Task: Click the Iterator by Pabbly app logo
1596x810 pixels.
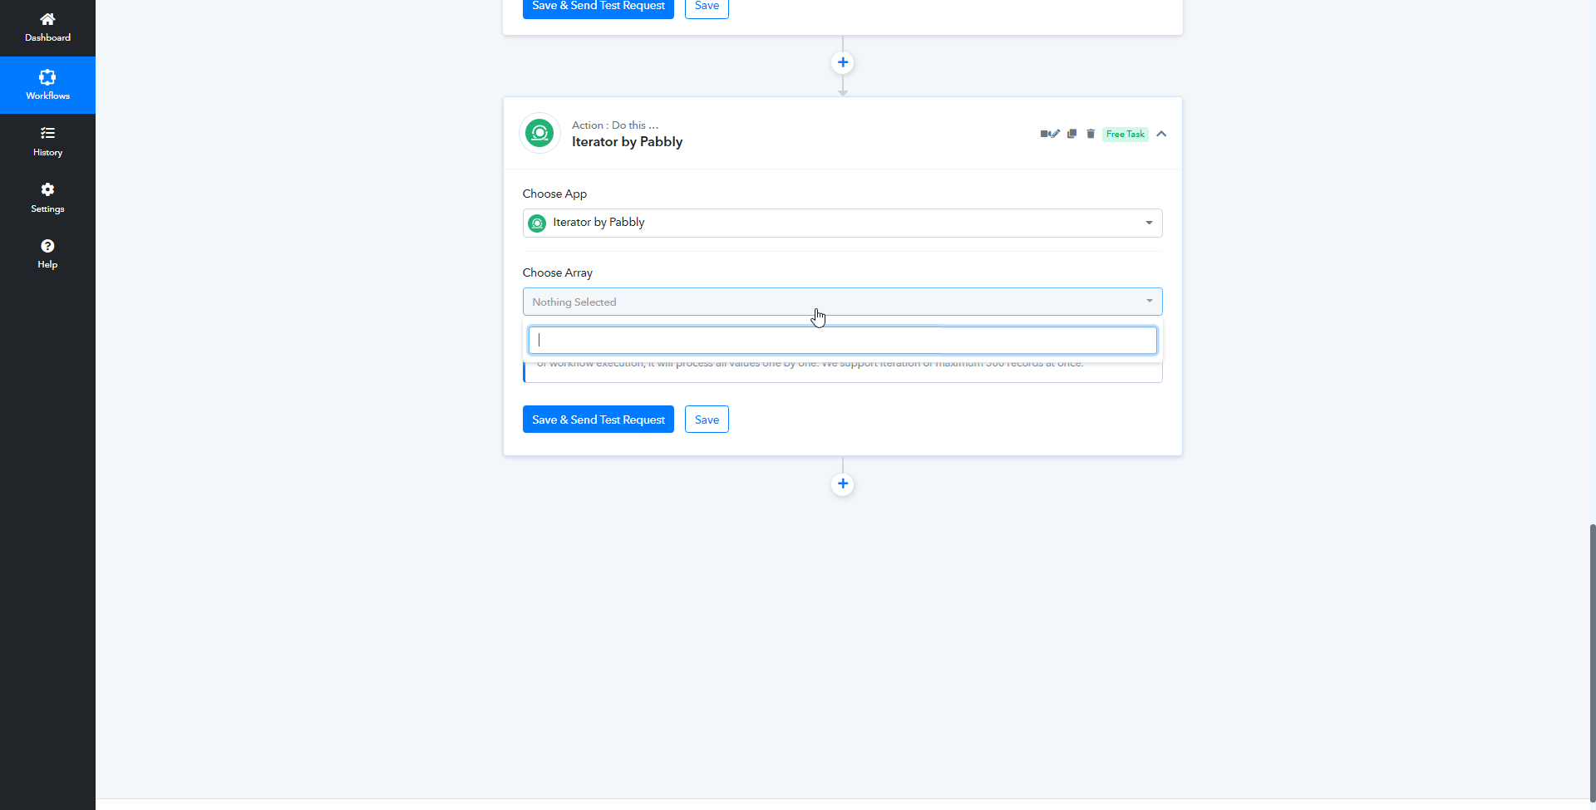Action: click(540, 133)
